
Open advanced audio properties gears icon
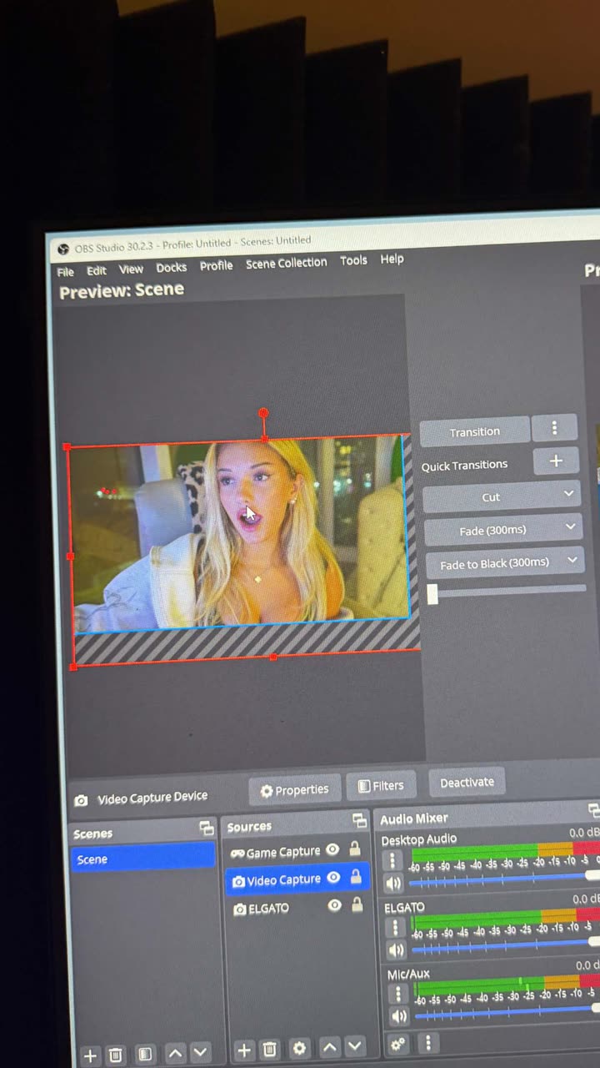[x=399, y=1044]
